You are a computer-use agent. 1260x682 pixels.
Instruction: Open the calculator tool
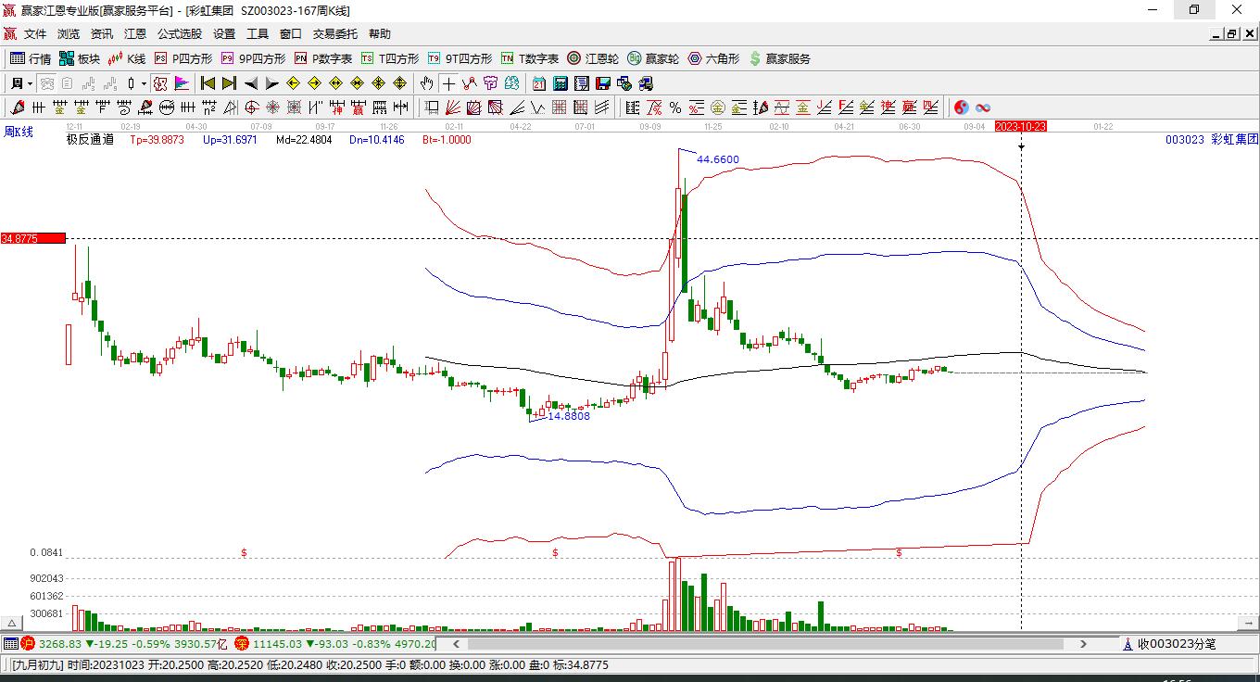point(561,83)
